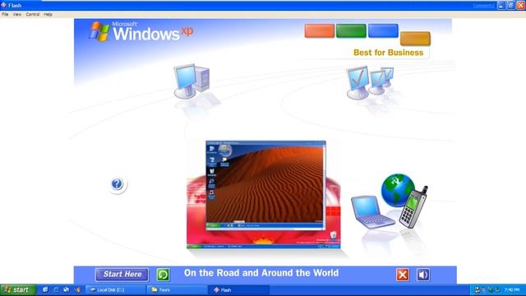Viewport: 526px width, 296px height.
Task: Open the Windows Start menu
Action: 18,290
